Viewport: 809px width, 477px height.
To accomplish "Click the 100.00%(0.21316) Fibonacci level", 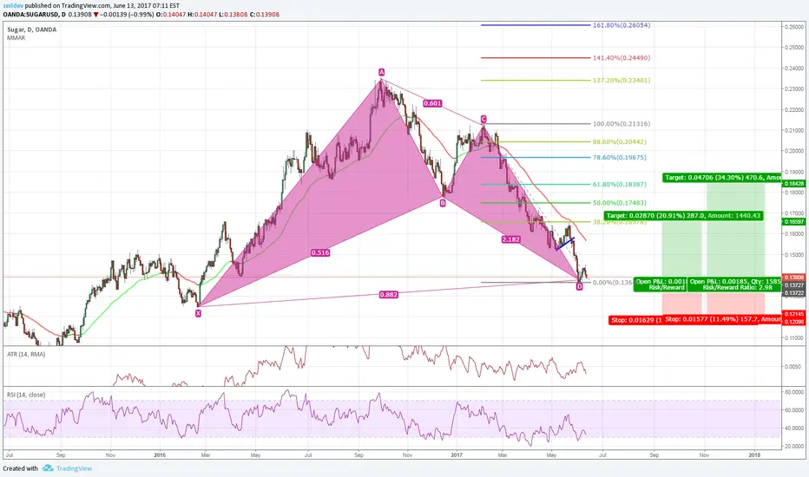I will click(x=622, y=124).
